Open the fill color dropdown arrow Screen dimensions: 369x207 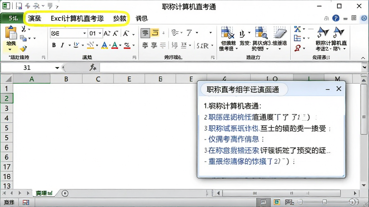click(x=97, y=45)
